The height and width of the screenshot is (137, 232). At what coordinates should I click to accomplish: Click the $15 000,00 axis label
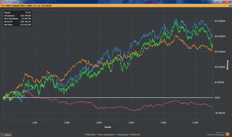220,52
